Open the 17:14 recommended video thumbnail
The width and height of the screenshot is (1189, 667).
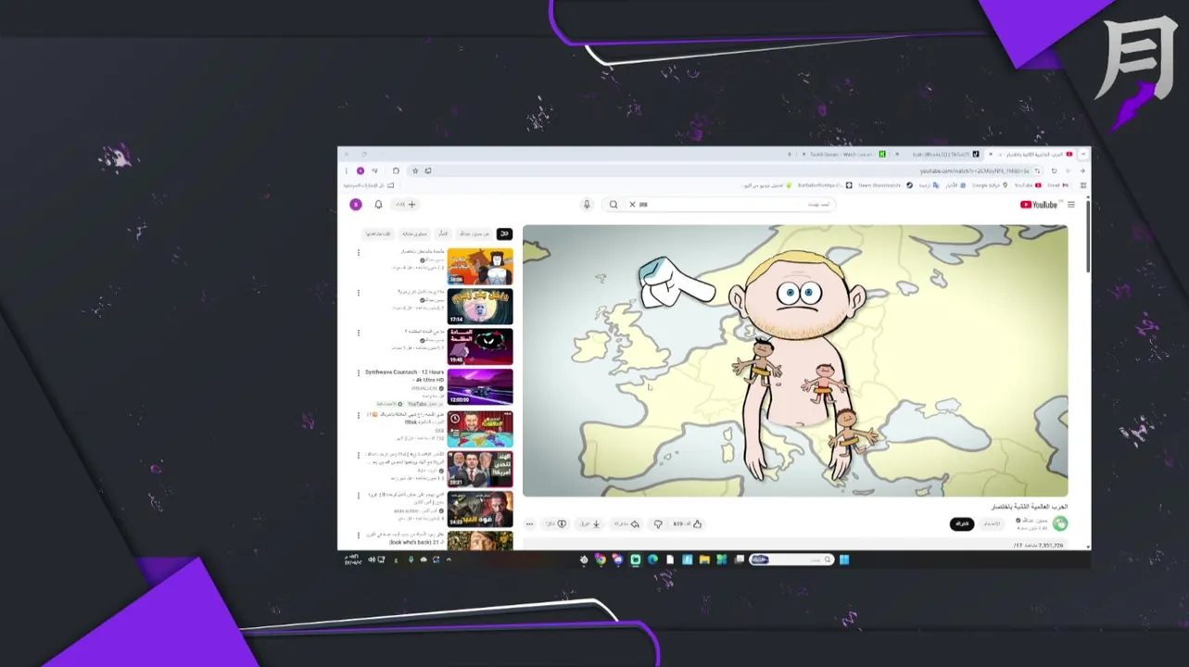[x=480, y=306]
